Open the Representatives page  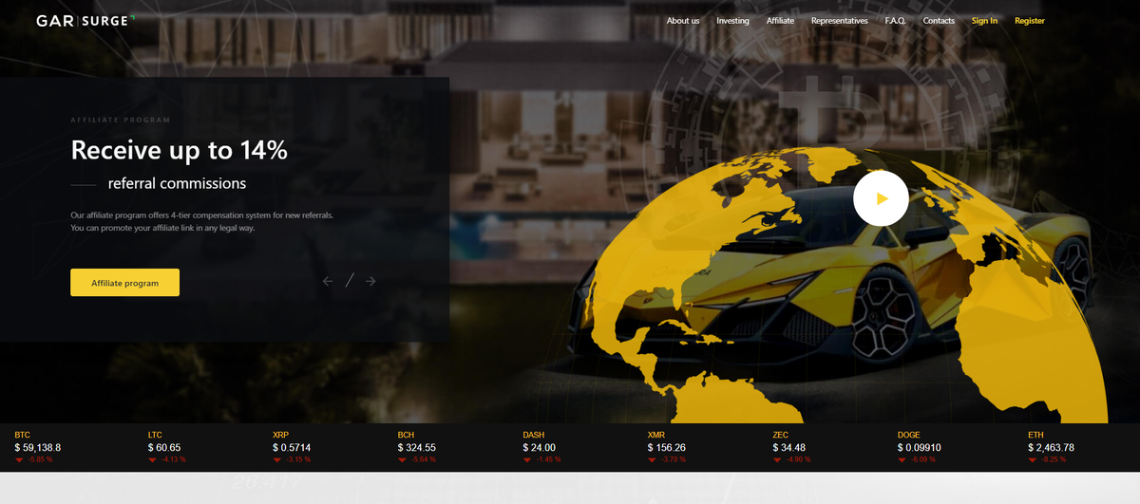839,21
